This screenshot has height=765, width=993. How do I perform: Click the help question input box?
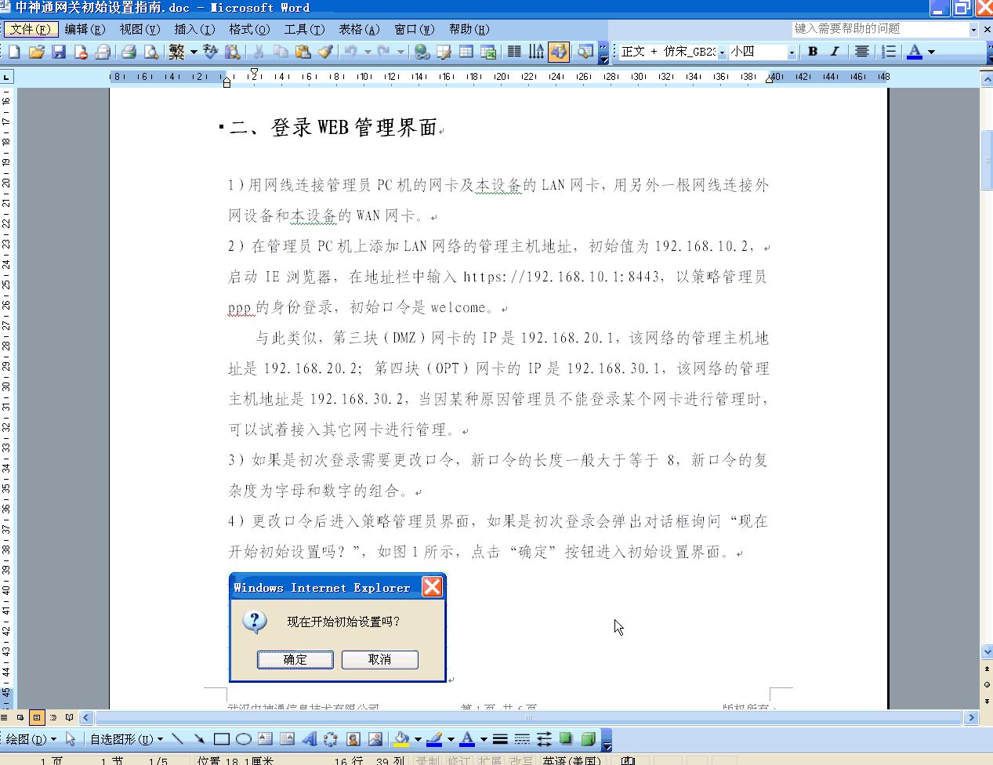click(879, 29)
